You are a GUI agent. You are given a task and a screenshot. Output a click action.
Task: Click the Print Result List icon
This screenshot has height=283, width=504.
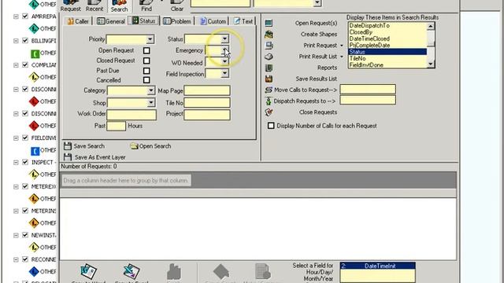tap(269, 57)
